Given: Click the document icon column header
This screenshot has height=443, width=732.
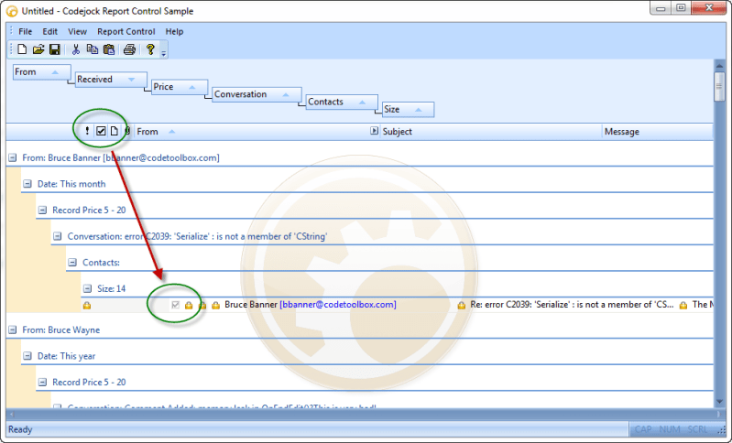Looking at the screenshot, I should 115,131.
